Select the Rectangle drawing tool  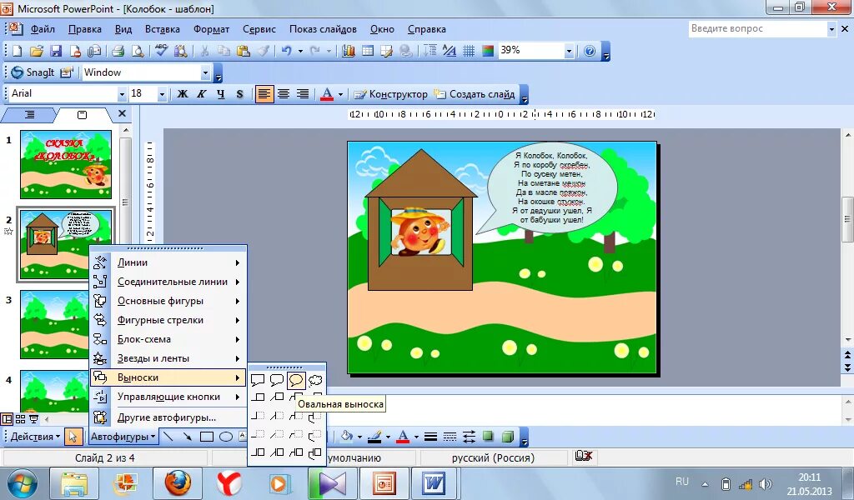(207, 437)
